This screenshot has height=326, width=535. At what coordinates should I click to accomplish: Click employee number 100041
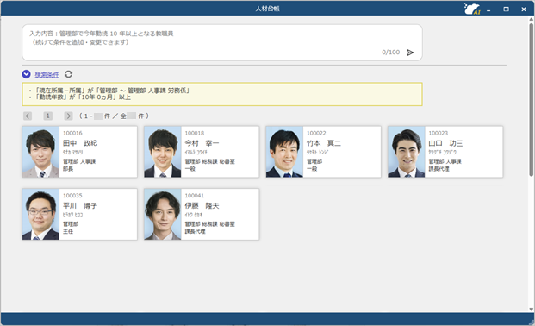click(x=195, y=196)
